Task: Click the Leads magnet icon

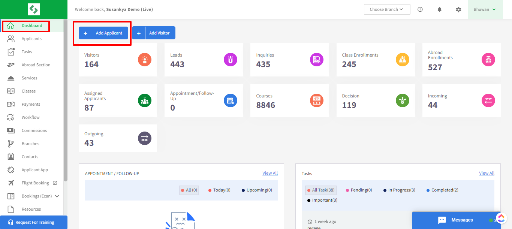Action: point(231,60)
